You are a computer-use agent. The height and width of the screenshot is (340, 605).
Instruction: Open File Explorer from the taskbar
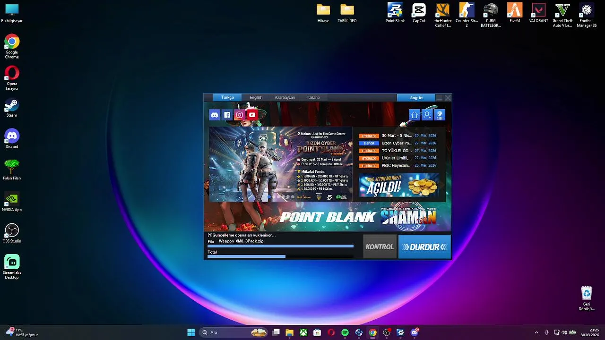pos(289,332)
